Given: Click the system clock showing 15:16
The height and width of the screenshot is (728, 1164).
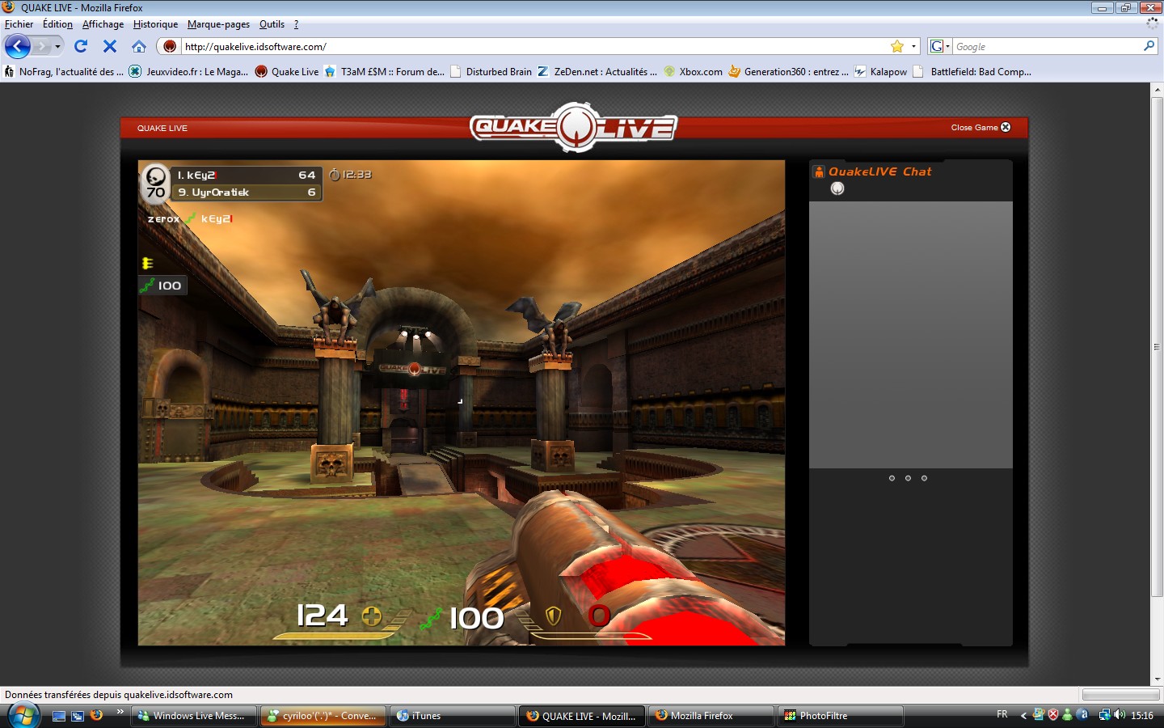Looking at the screenshot, I should tap(1142, 715).
